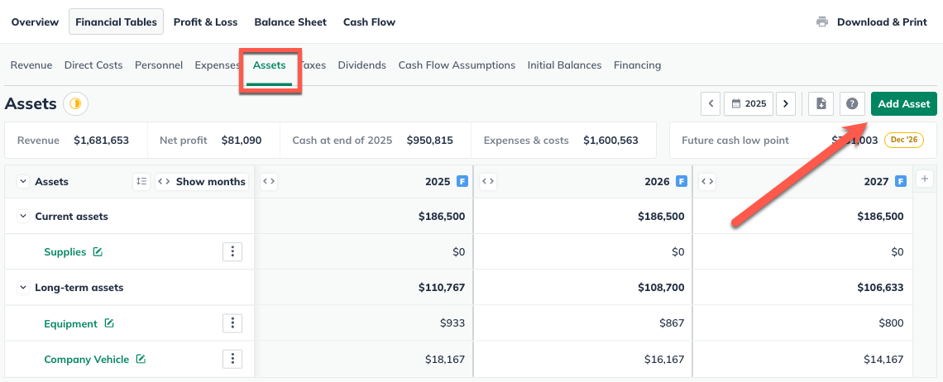The height and width of the screenshot is (382, 943).
Task: Click the edit icon next to Supplies
Action: (98, 252)
